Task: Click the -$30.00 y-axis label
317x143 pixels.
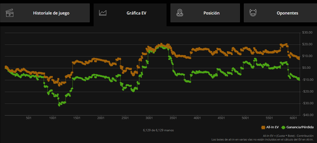Action: tap(307, 103)
